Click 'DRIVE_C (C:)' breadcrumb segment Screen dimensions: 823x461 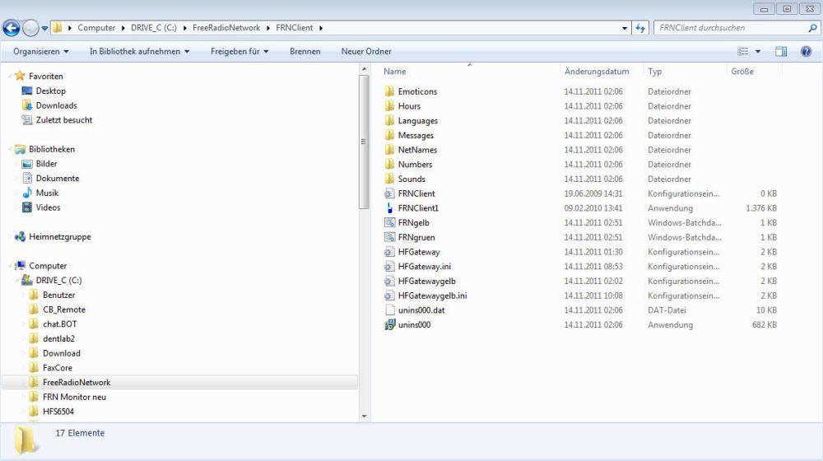(154, 28)
